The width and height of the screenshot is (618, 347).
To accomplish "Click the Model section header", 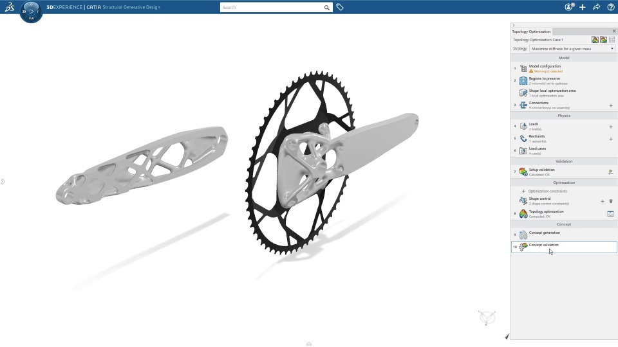I will tap(564, 58).
